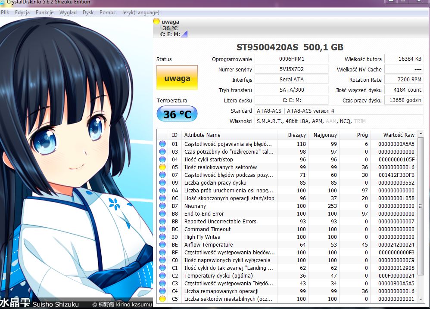Click the ID column header

174,135
